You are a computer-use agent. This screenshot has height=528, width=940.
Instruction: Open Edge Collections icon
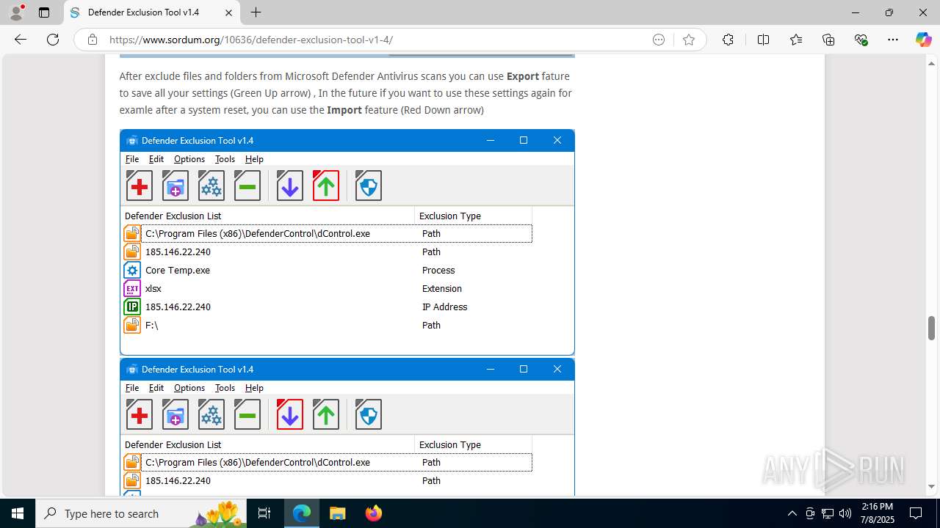click(x=828, y=40)
